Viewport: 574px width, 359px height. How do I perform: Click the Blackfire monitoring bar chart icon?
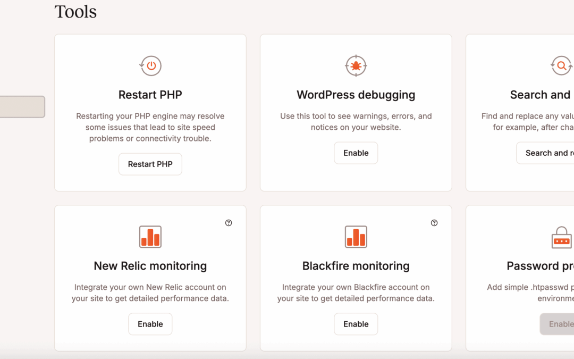[356, 237]
